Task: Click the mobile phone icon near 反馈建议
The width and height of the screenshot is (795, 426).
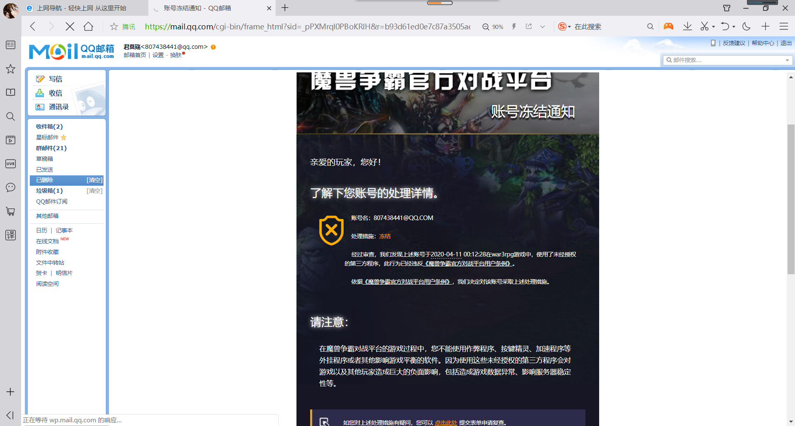Action: pyautogui.click(x=713, y=43)
